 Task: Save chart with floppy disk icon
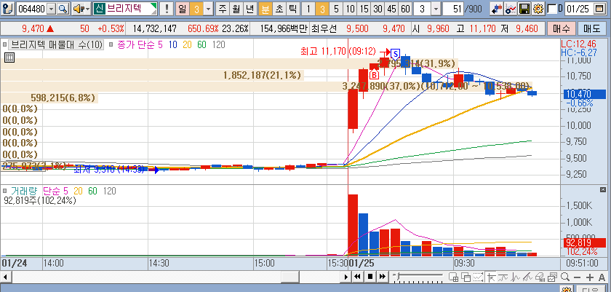[524, 9]
